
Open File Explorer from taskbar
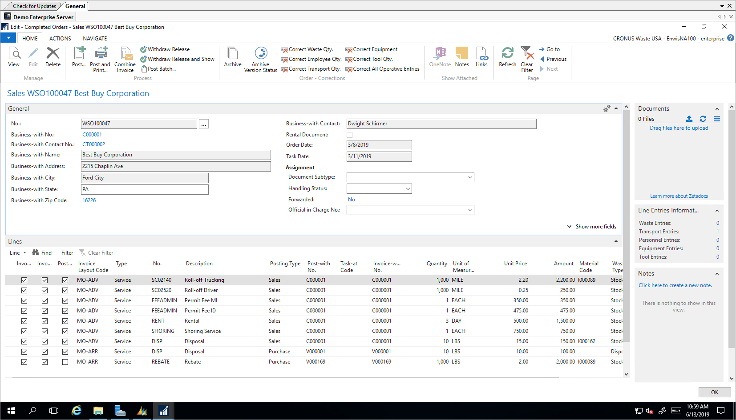(98, 411)
